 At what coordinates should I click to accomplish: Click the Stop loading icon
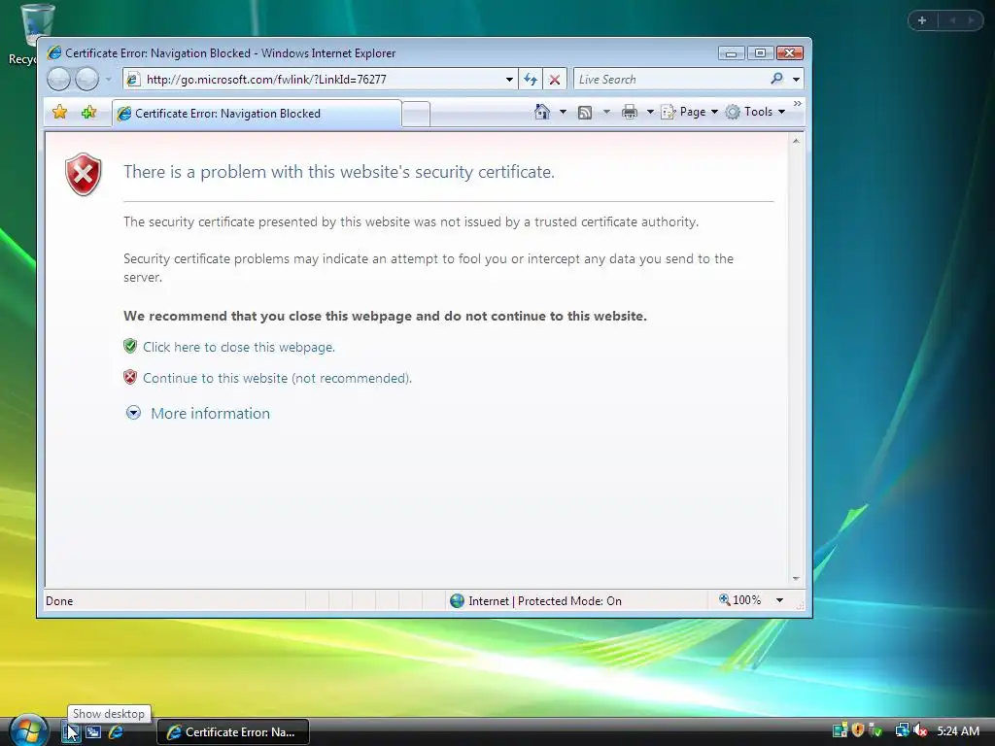[x=555, y=80]
